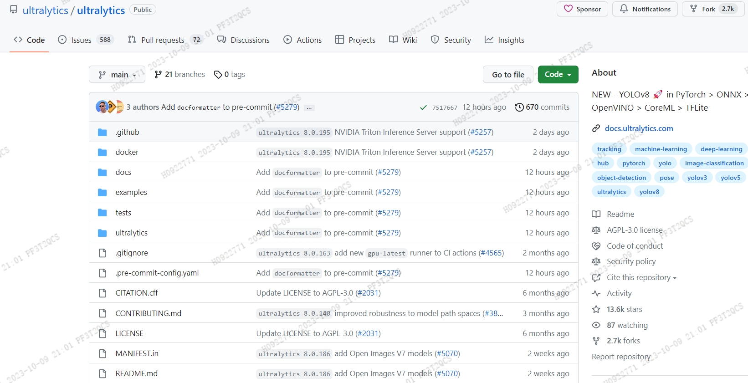Open pull request #5257 in .github row
The height and width of the screenshot is (383, 748).
point(481,132)
